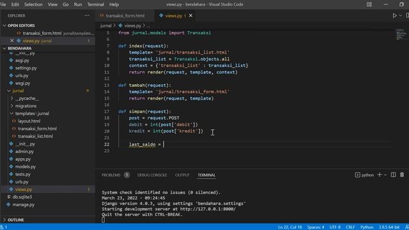Open admin.py file
This screenshot has width=409, height=230.
pyautogui.click(x=24, y=151)
